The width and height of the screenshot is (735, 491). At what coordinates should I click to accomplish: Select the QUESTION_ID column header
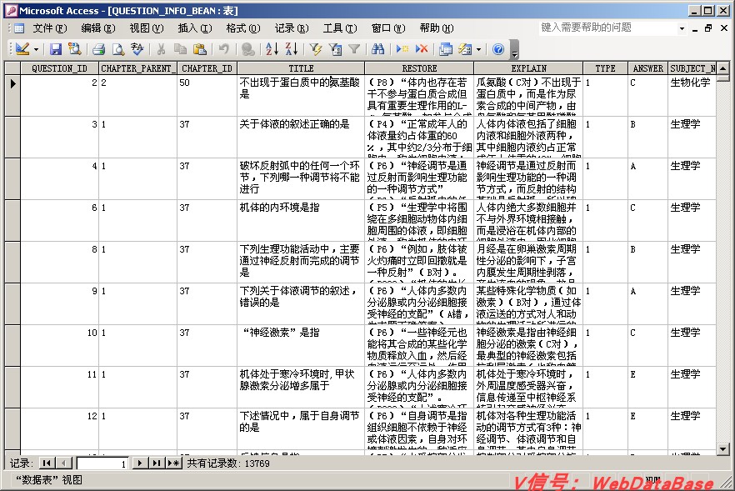pos(59,68)
